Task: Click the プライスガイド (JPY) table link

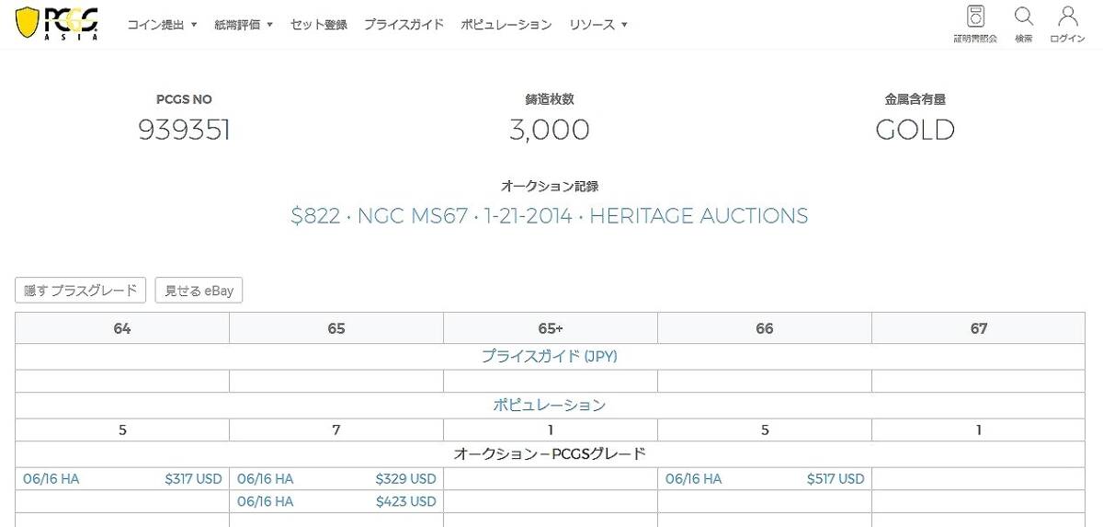Action: 550,356
